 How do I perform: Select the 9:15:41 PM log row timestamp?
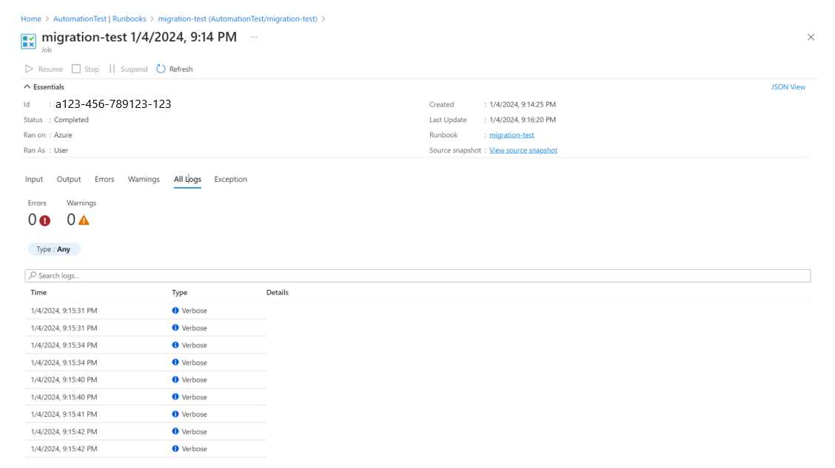(64, 414)
